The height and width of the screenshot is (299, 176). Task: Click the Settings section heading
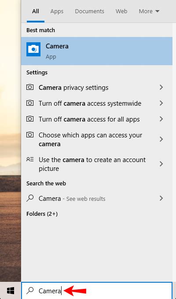37,73
